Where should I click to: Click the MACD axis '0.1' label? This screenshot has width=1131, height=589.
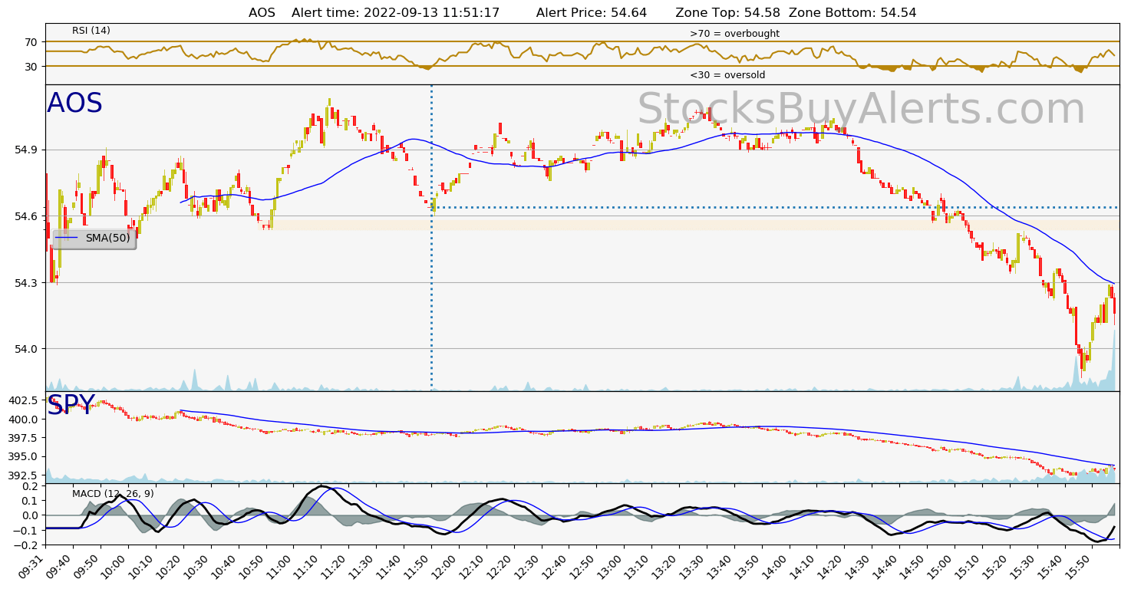point(30,501)
